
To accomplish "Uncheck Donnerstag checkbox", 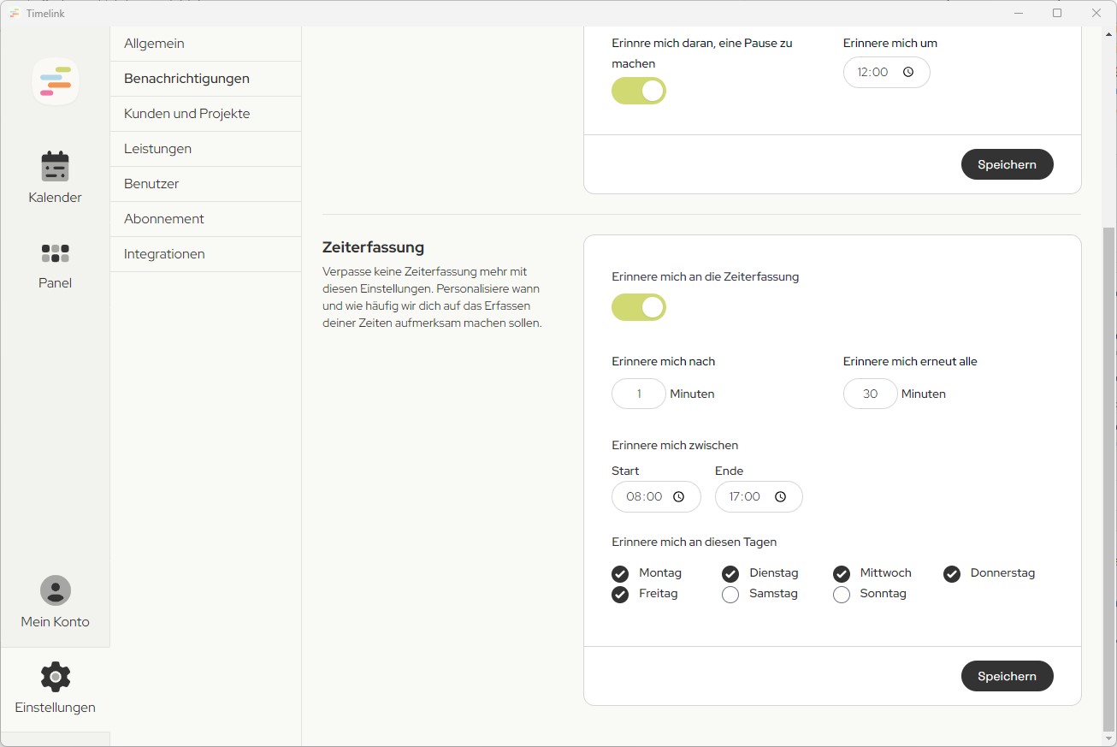I will [952, 573].
